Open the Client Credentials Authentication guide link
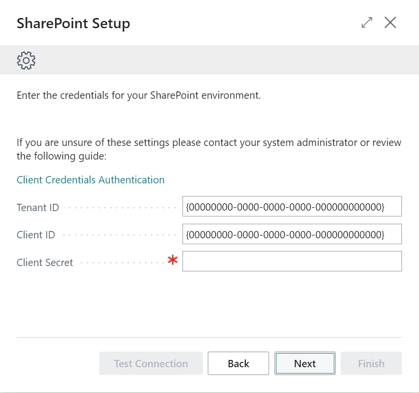This screenshot has height=393, width=419. click(91, 179)
